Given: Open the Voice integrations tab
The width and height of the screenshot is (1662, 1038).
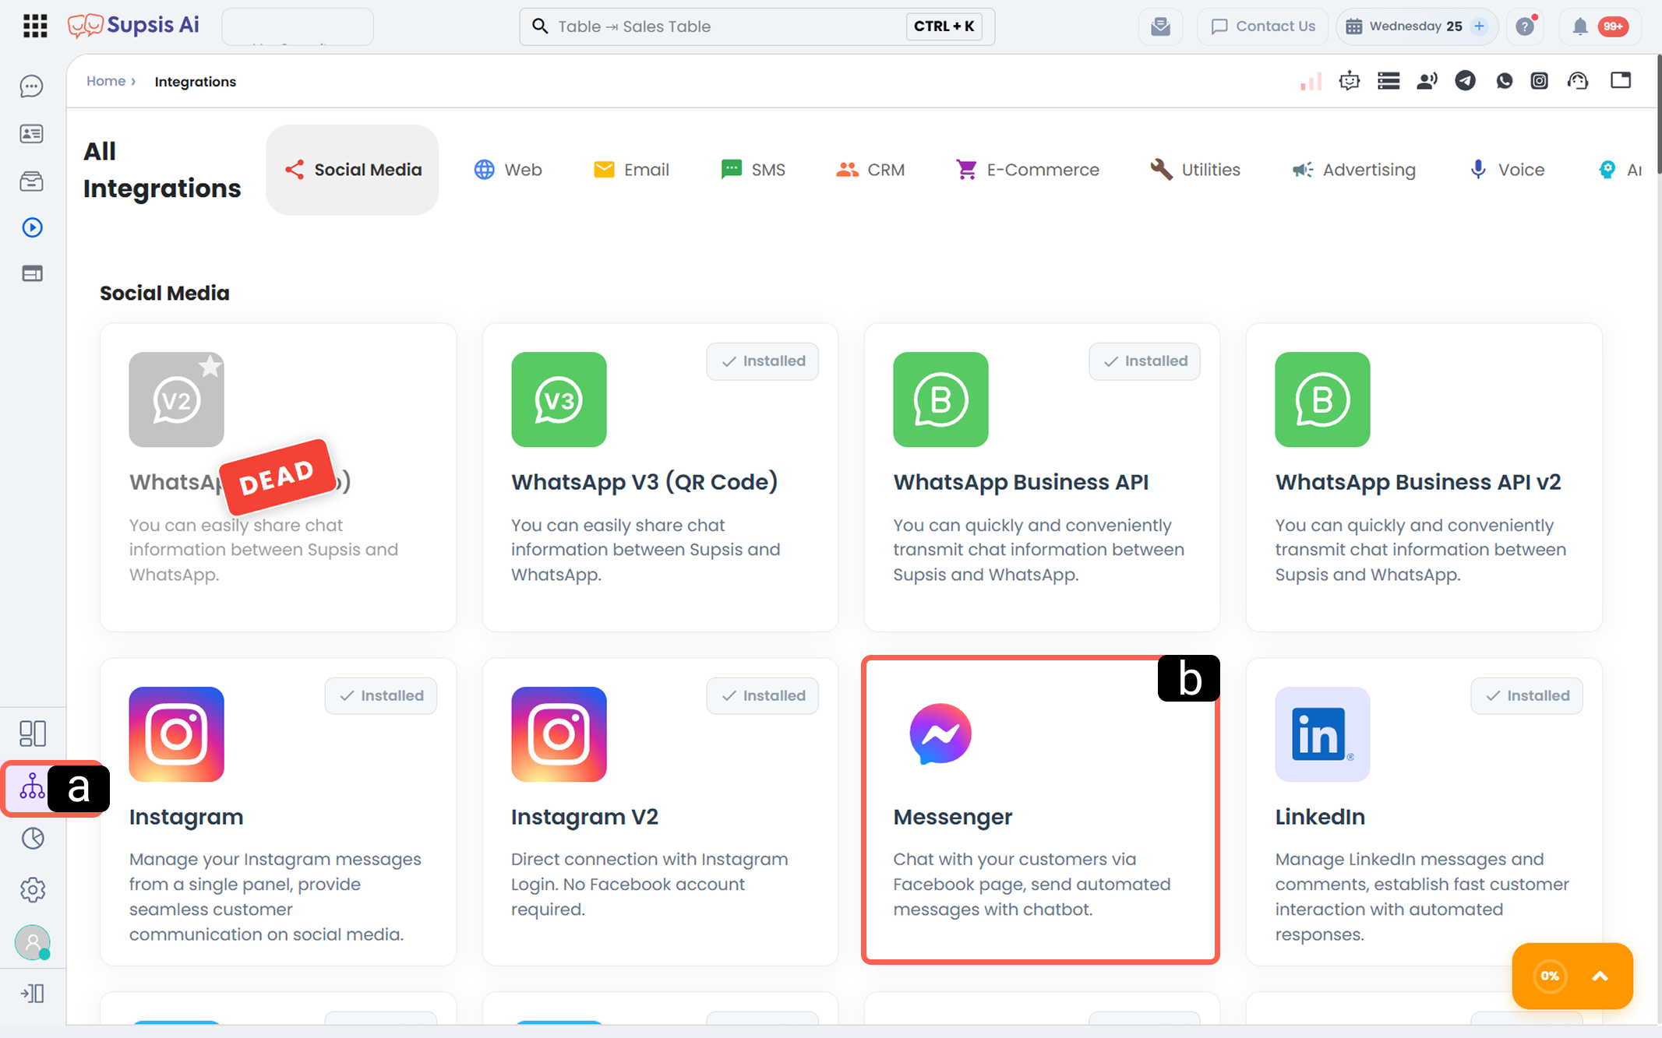Looking at the screenshot, I should click(1506, 170).
